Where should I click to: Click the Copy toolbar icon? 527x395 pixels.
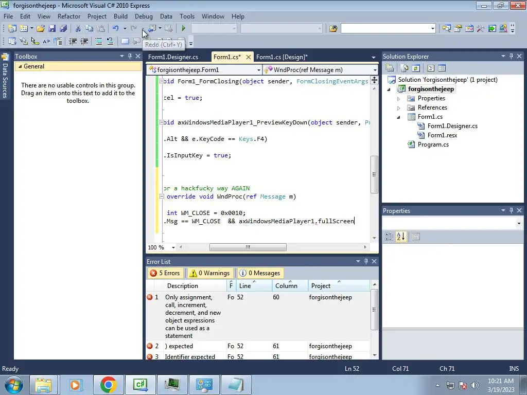[x=89, y=29]
